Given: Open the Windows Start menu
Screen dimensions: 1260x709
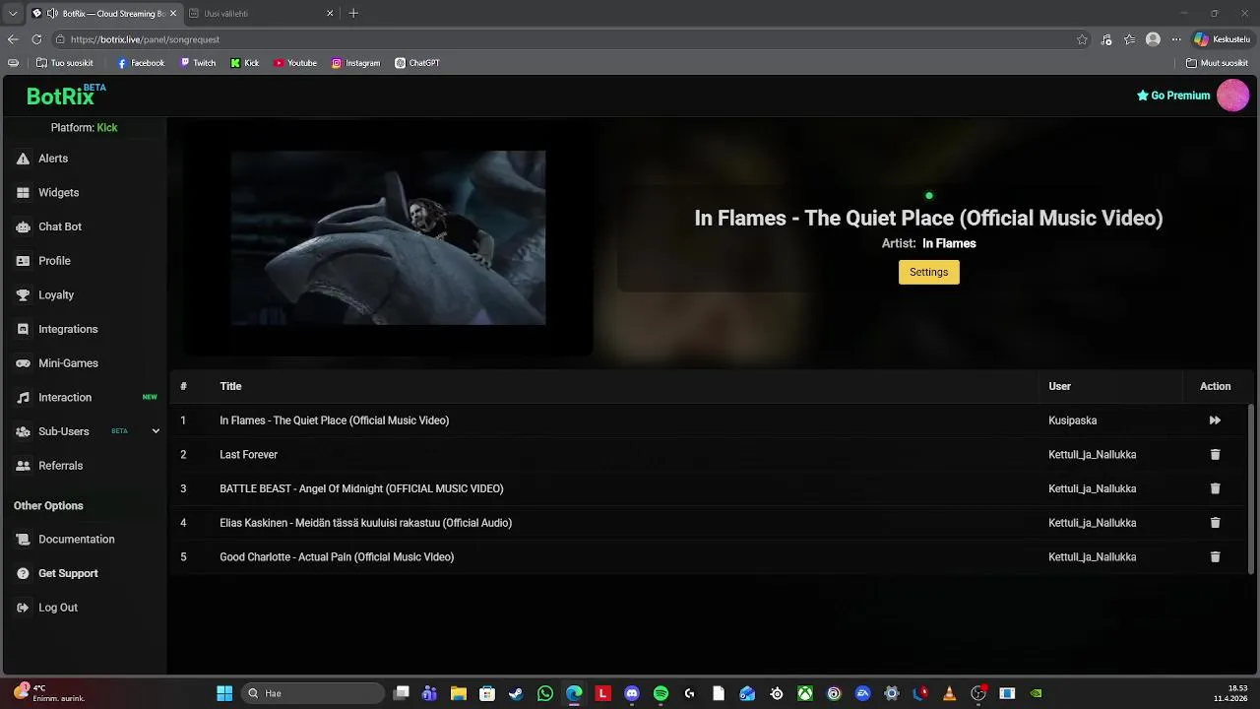Looking at the screenshot, I should pos(224,693).
